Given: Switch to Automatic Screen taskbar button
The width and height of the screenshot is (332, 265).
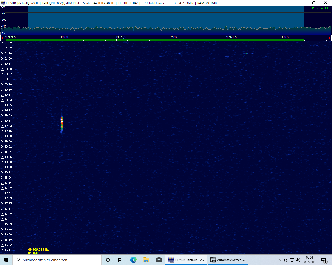Looking at the screenshot, I should [x=228, y=260].
